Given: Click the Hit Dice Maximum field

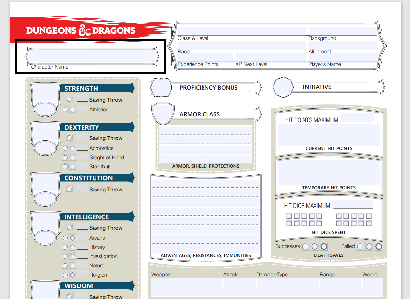Looking at the screenshot, I should (x=352, y=204).
